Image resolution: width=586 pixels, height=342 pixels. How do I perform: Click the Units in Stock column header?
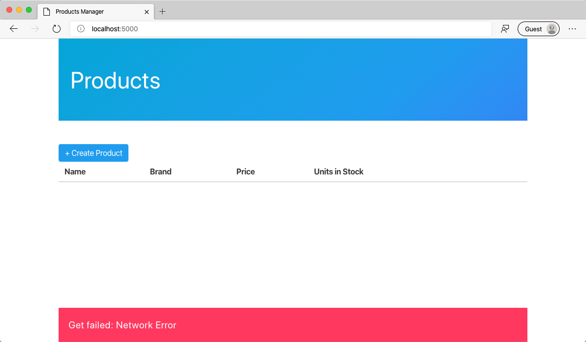tap(339, 171)
